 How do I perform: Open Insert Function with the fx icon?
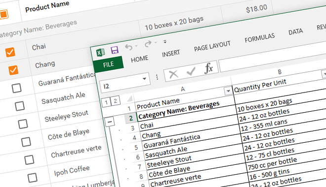[209, 68]
